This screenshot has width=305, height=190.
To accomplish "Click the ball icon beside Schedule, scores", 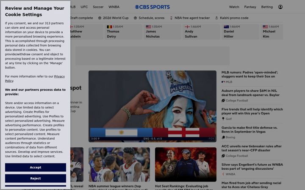I will (136, 18).
